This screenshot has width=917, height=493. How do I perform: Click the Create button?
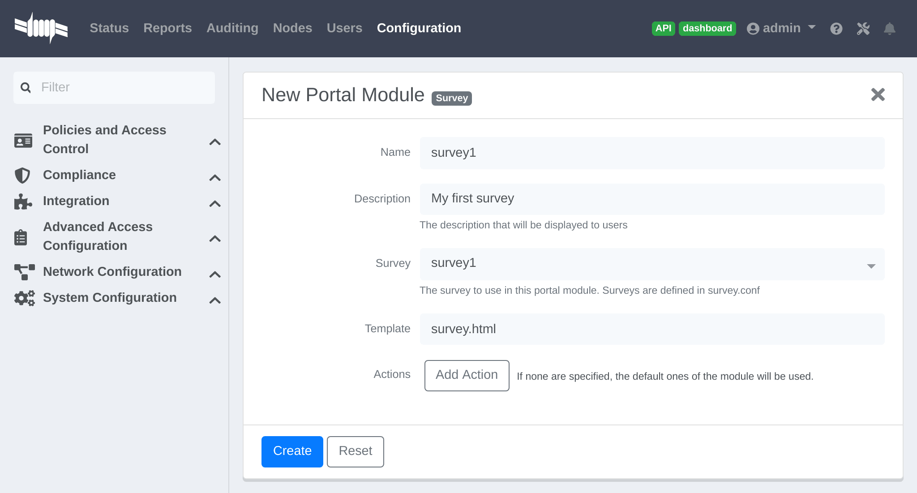tap(292, 451)
